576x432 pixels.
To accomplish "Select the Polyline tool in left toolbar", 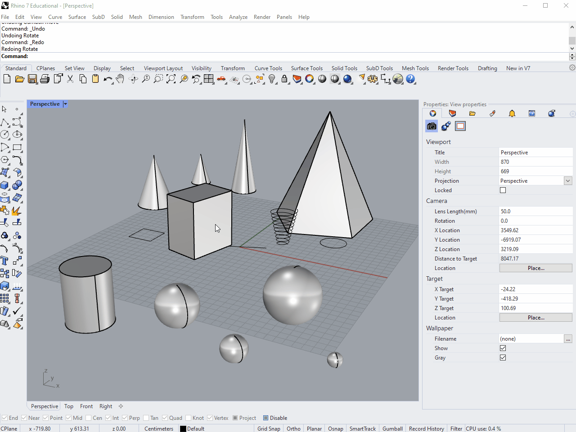I will 5,122.
